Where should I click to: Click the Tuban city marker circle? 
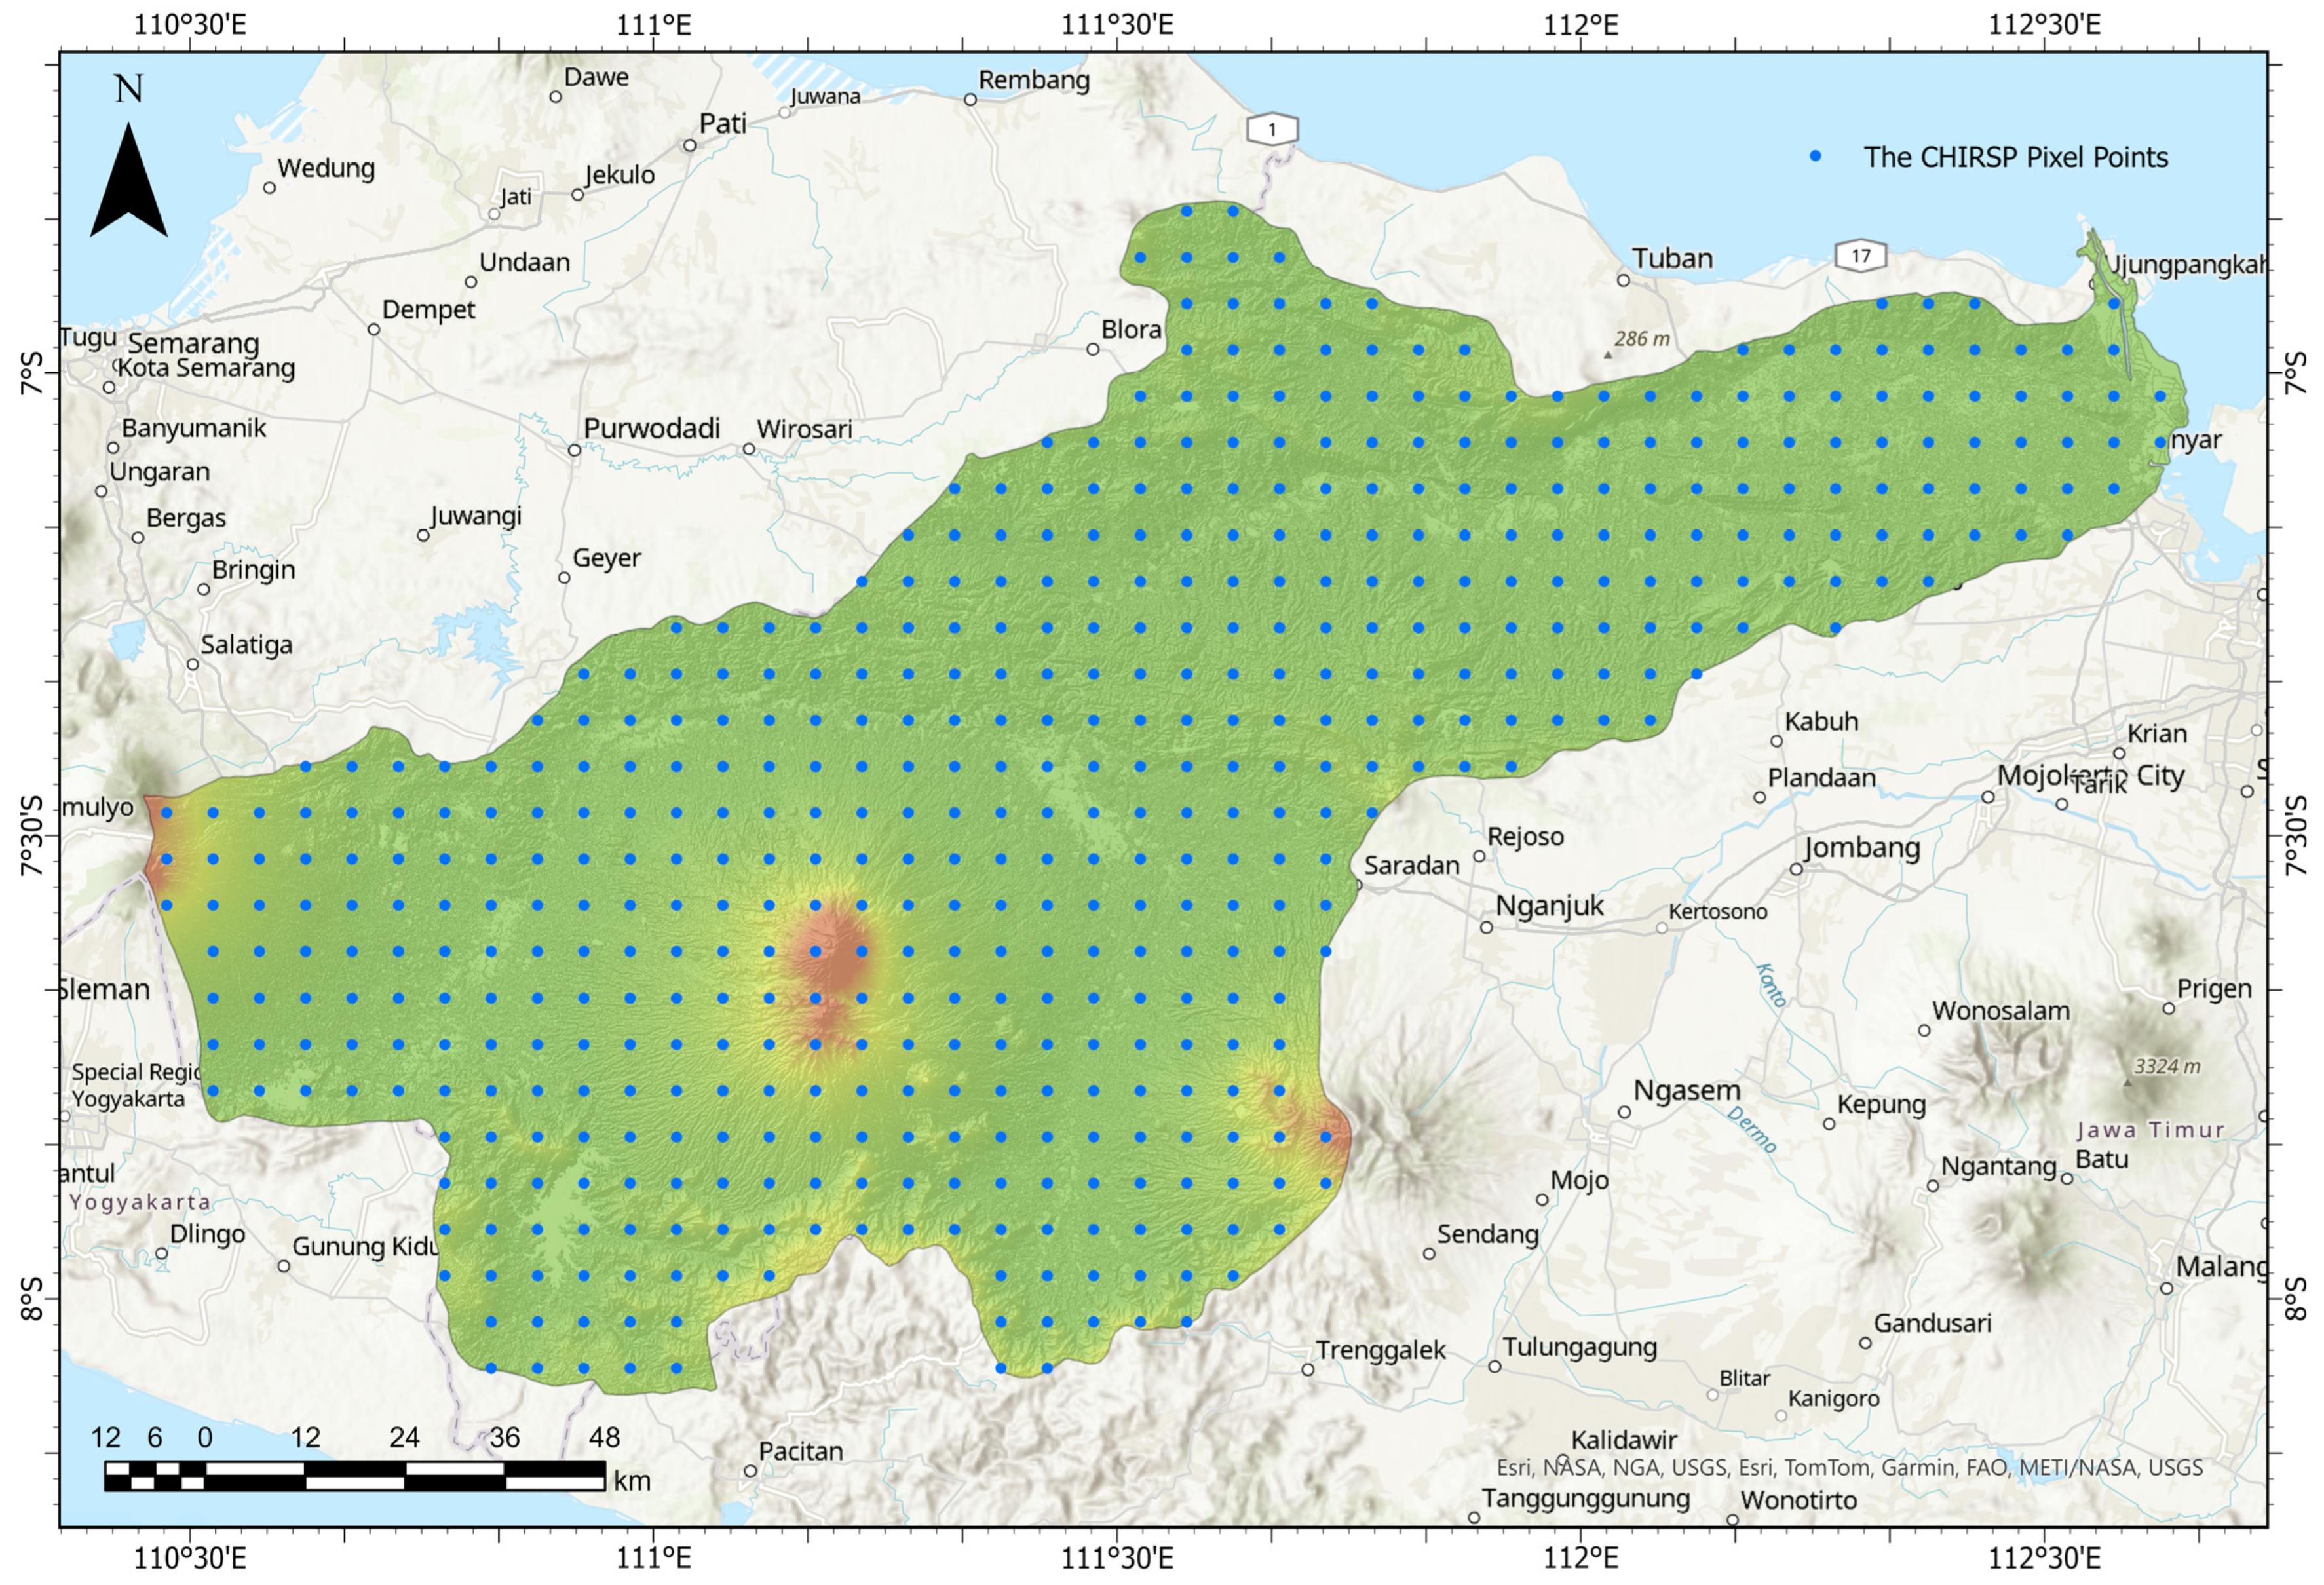1624,280
